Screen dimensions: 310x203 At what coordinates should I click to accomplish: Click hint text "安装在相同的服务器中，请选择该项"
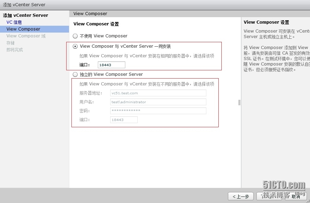(x=181, y=56)
